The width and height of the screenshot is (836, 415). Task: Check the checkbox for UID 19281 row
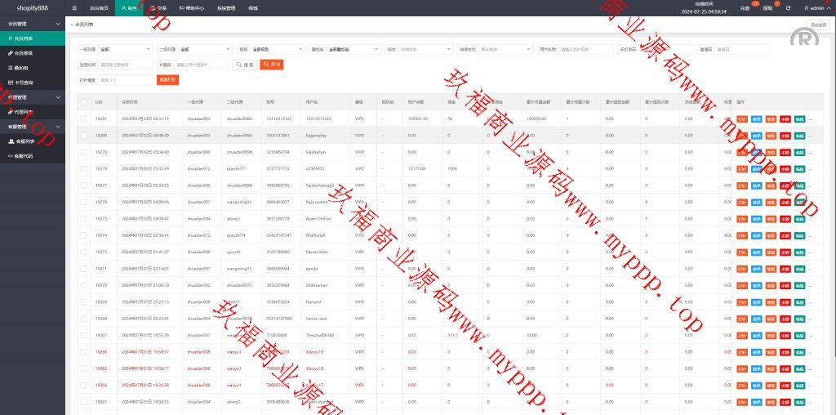click(83, 118)
